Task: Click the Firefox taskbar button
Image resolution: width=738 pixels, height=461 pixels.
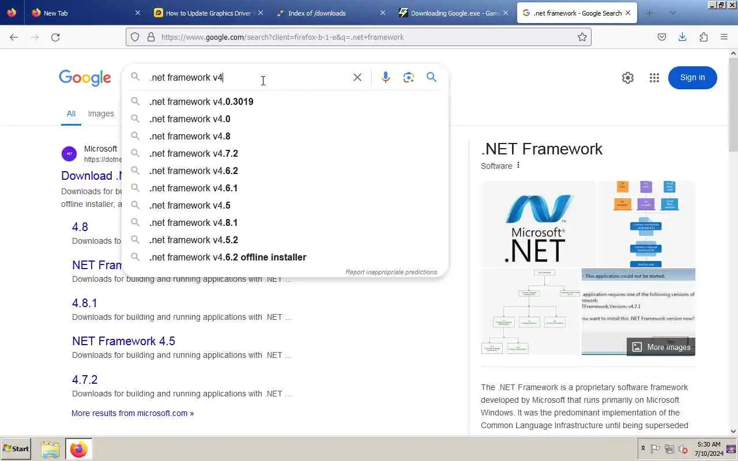Action: [x=78, y=449]
